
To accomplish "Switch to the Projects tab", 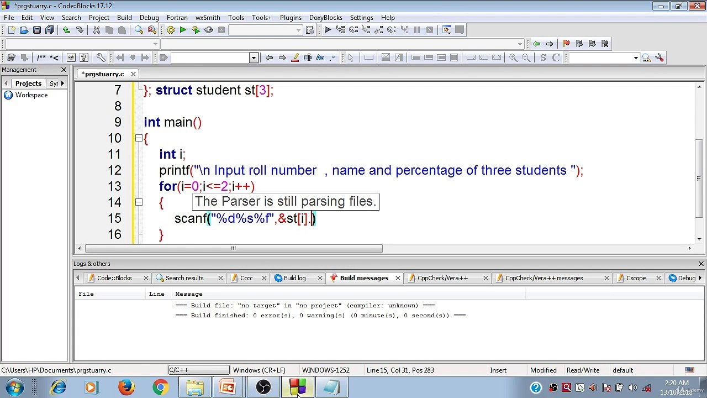I will click(x=28, y=83).
